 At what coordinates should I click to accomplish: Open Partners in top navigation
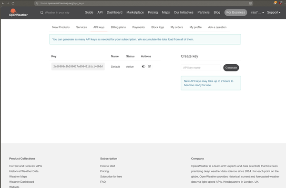point(204,12)
